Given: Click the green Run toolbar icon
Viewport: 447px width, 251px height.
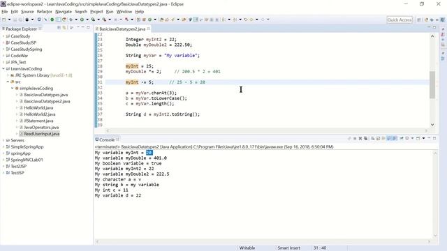Looking at the screenshot, I should (x=82, y=20).
